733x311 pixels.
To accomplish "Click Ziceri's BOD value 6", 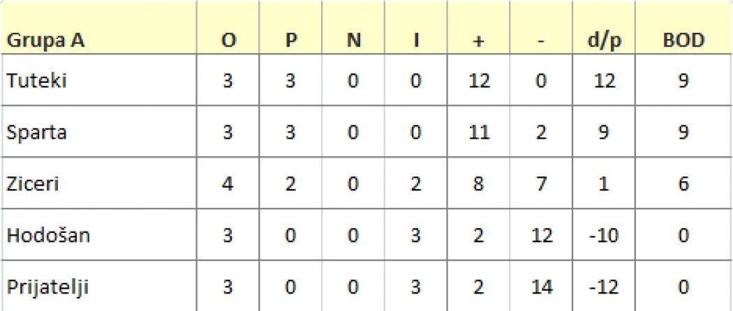I will click(x=684, y=183).
